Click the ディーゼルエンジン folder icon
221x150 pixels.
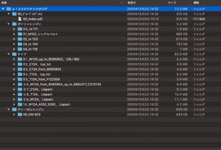pos(14,109)
